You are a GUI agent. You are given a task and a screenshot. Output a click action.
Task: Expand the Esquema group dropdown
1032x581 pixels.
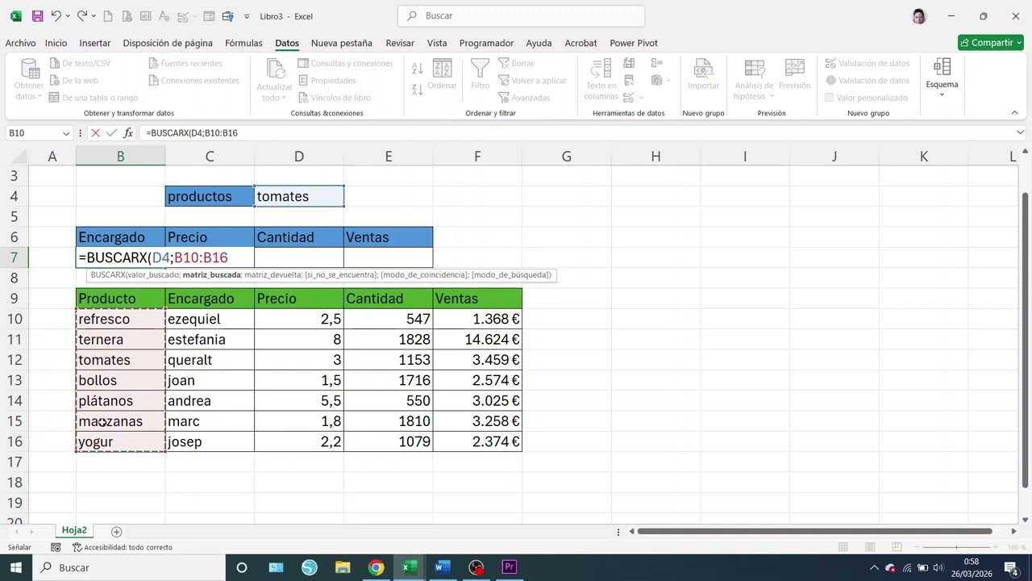tap(942, 94)
